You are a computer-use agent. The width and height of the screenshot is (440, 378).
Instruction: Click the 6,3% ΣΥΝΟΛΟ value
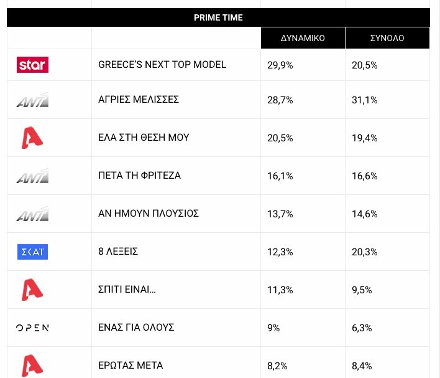click(362, 328)
